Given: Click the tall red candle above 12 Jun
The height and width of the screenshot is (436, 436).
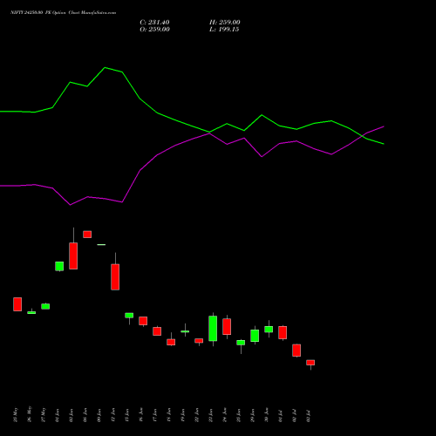Looking at the screenshot, I should tap(115, 276).
